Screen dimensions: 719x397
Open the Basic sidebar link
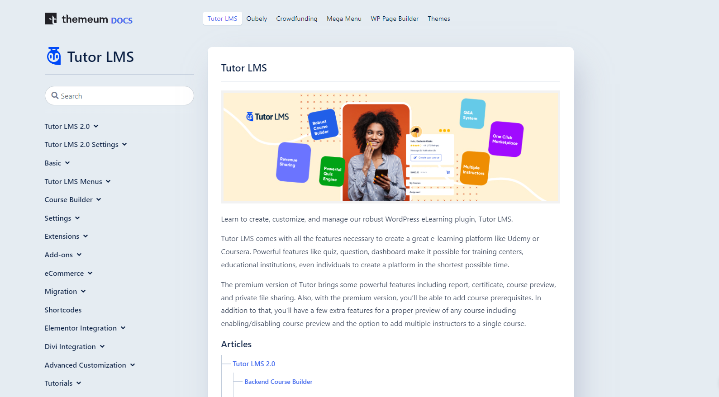52,163
